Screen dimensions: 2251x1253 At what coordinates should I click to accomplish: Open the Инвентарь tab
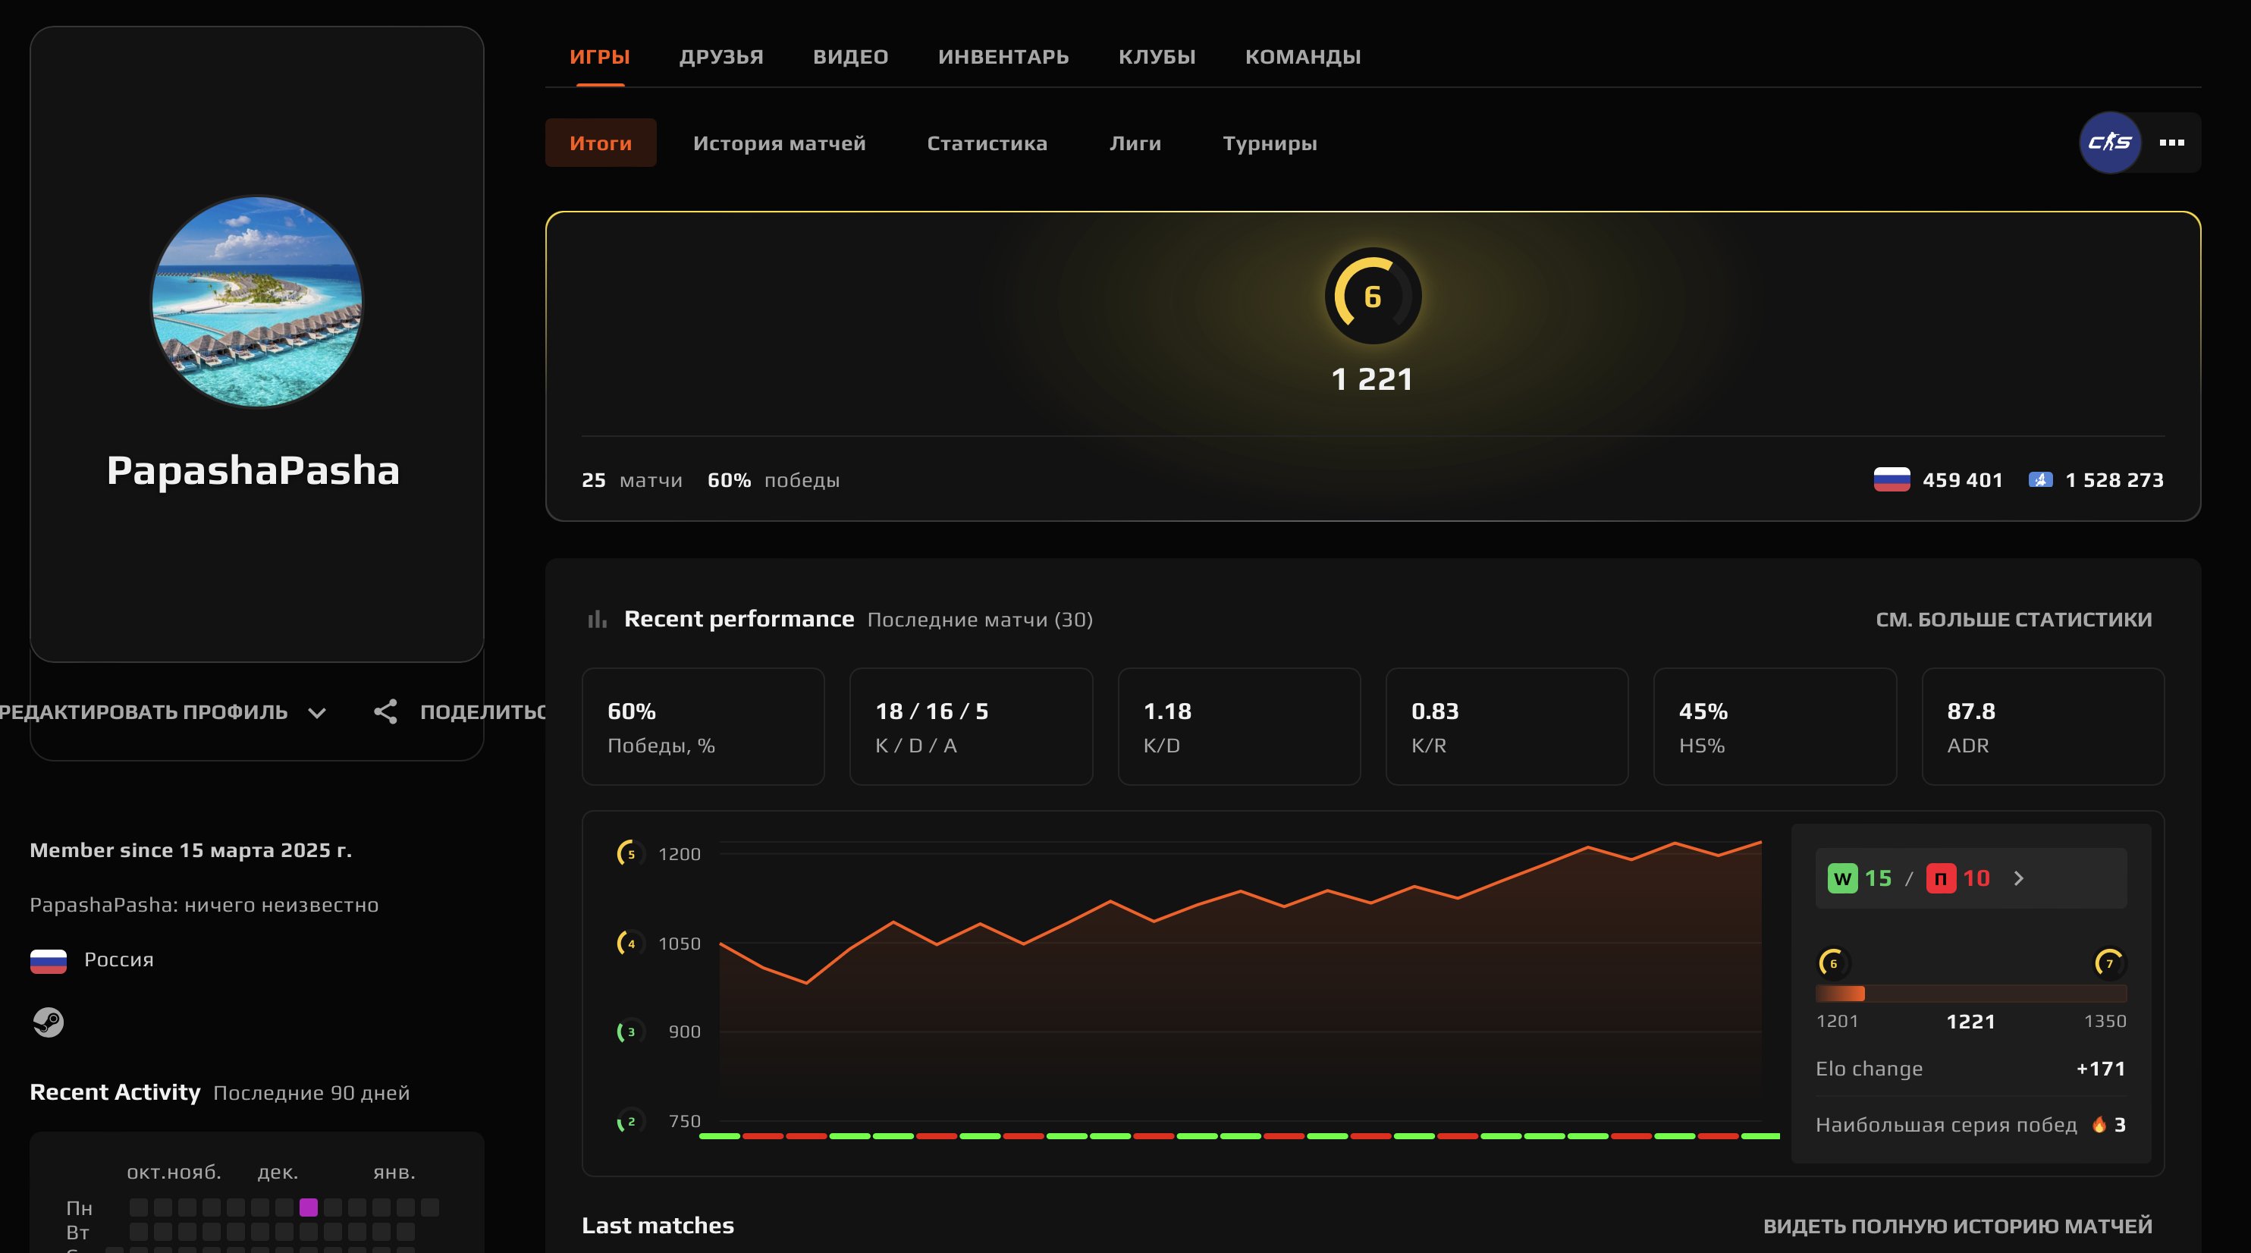point(1003,57)
